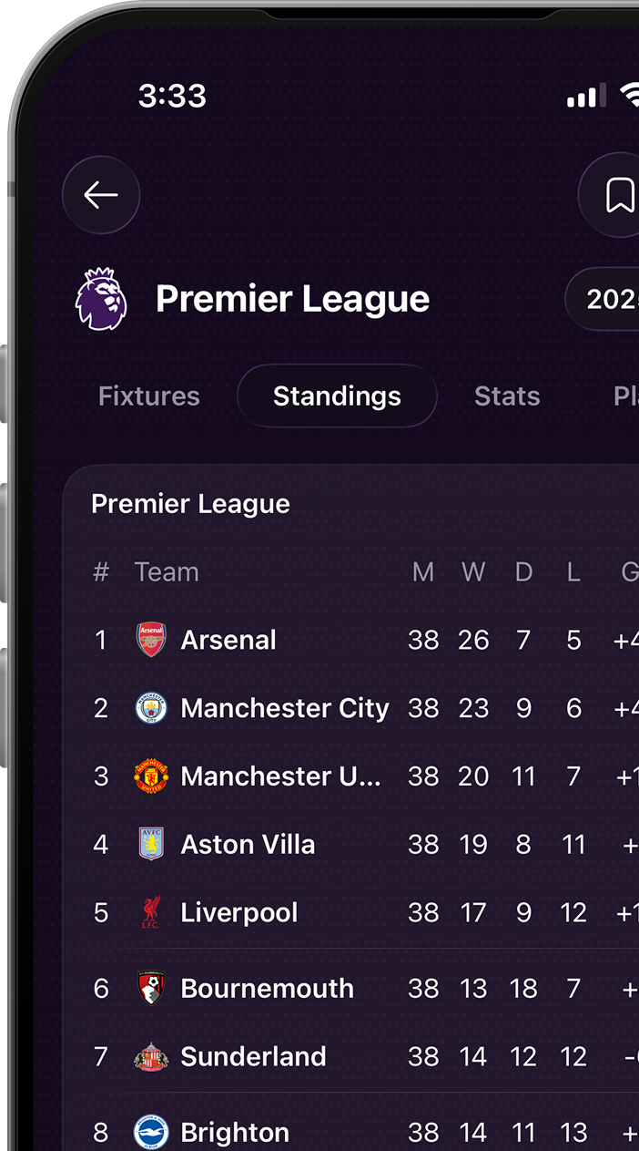This screenshot has height=1151, width=639.
Task: Open the Liverpool crest icon
Action: click(x=151, y=912)
